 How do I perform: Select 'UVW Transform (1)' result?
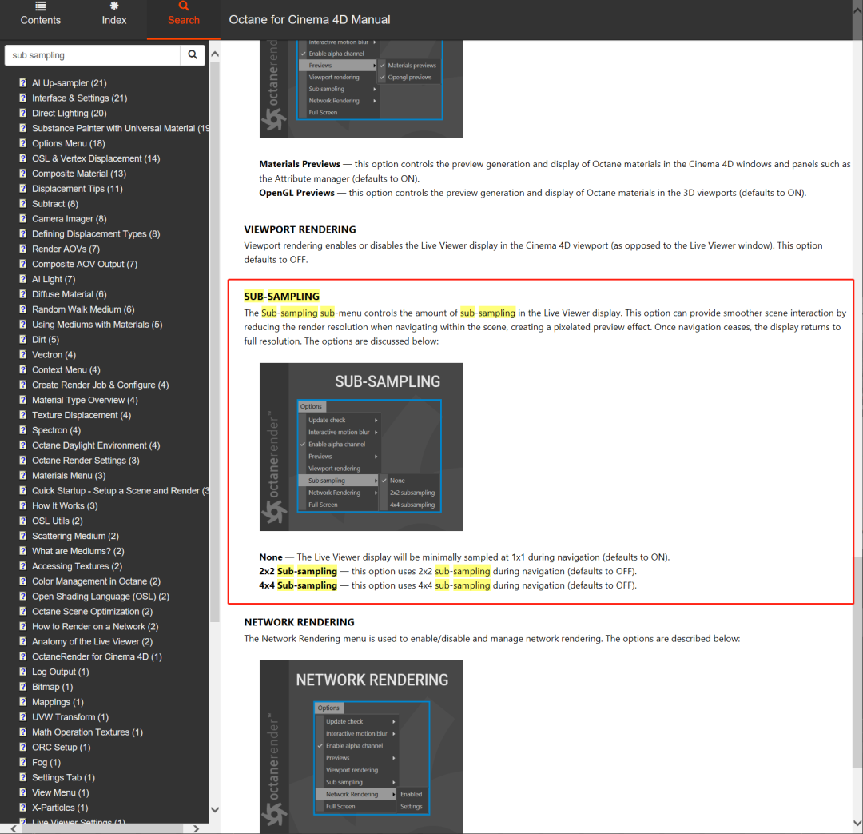click(70, 716)
